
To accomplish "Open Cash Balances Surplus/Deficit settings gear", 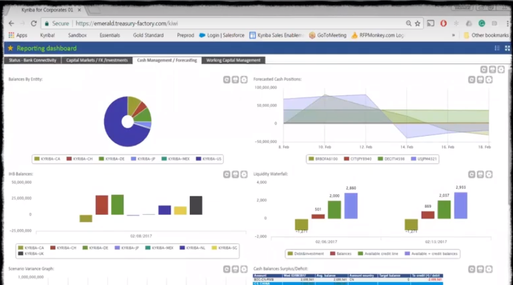I will tap(489, 269).
